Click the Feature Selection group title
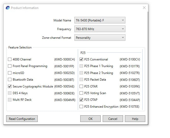The width and height of the screenshot is (170, 138). (x=20, y=47)
